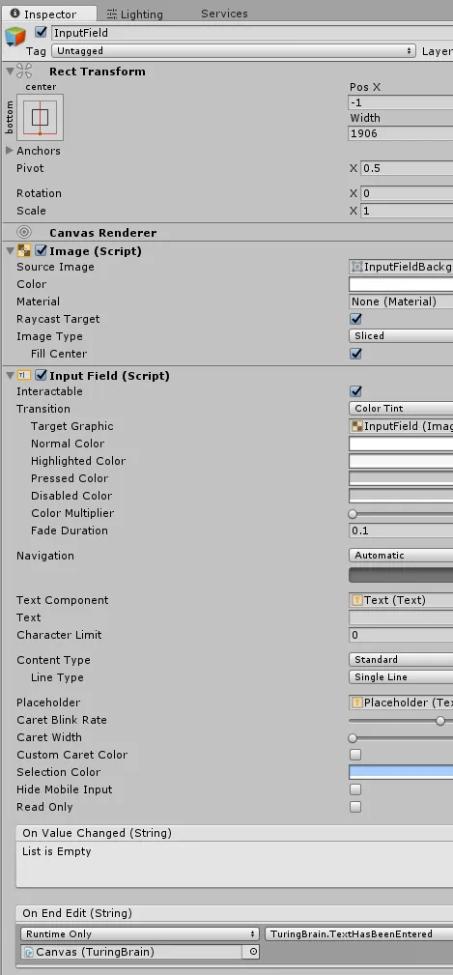The image size is (453, 975).
Task: Switch to the Lighting tab
Action: pyautogui.click(x=135, y=14)
